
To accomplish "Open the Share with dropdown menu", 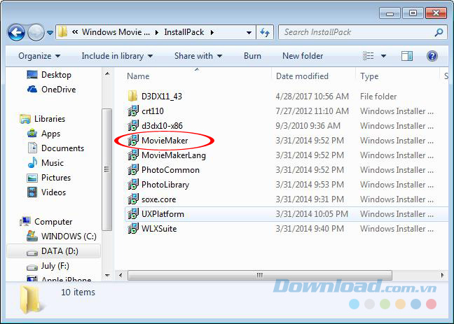I will point(198,56).
